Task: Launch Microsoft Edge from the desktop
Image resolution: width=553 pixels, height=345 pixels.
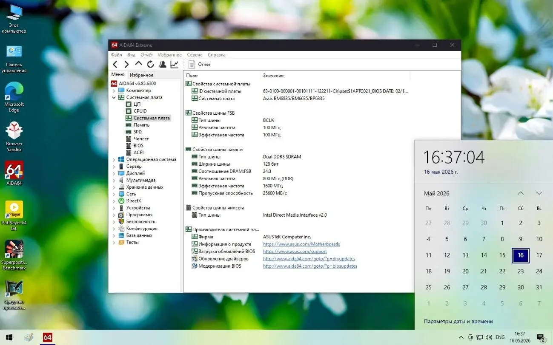Action: point(14,98)
